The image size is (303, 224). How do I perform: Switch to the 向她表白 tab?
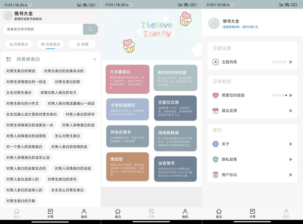pyautogui.click(x=19, y=44)
